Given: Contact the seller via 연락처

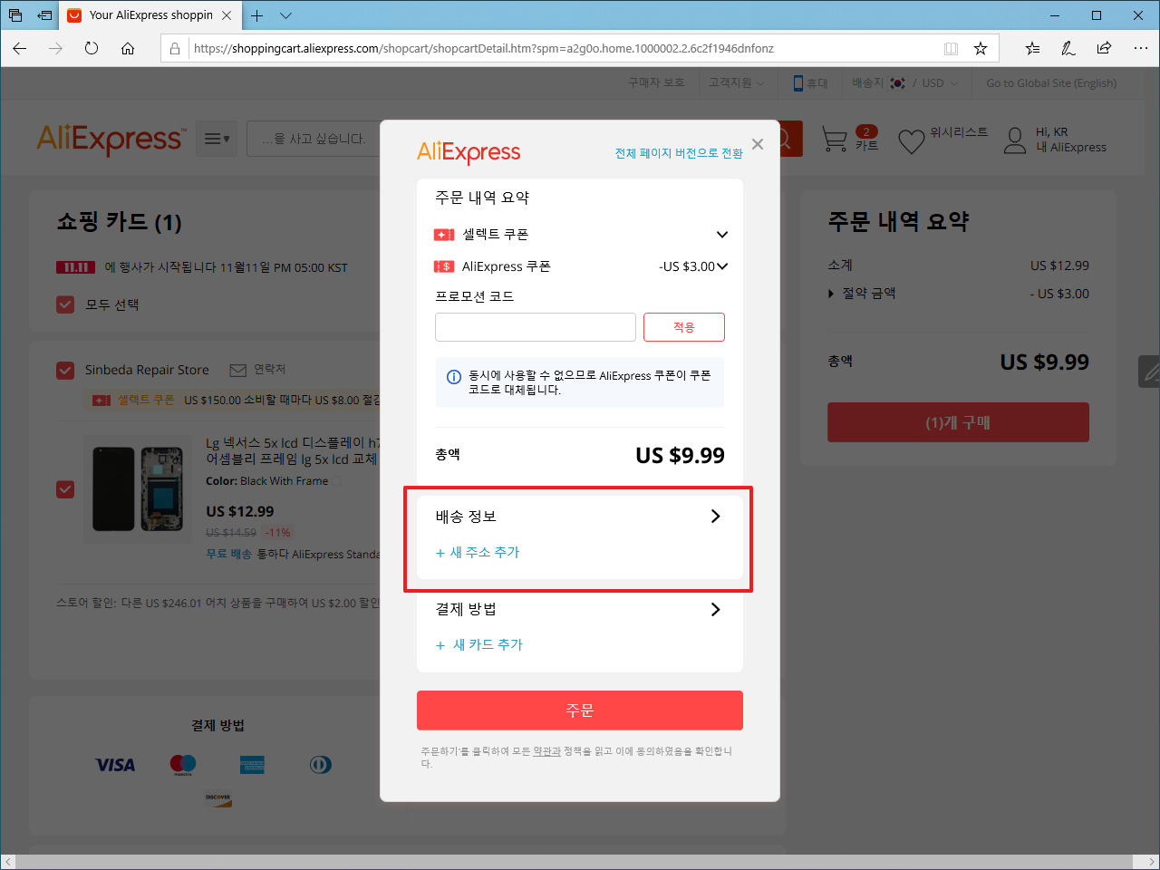Looking at the screenshot, I should pos(258,370).
